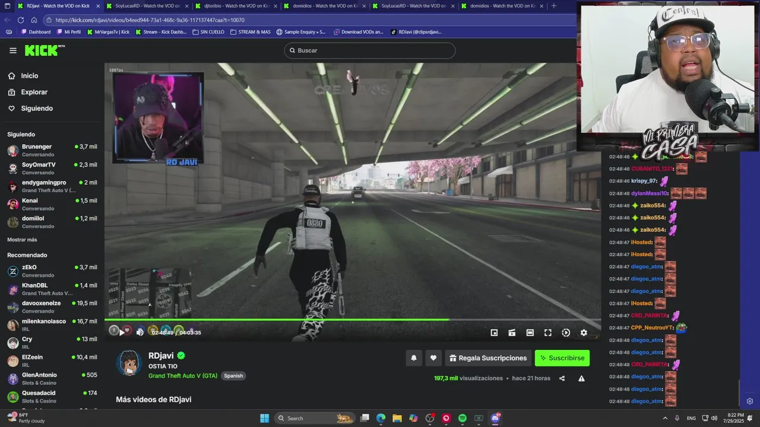The width and height of the screenshot is (760, 427).
Task: Open RDjavi channel avatar
Action: coord(129,362)
